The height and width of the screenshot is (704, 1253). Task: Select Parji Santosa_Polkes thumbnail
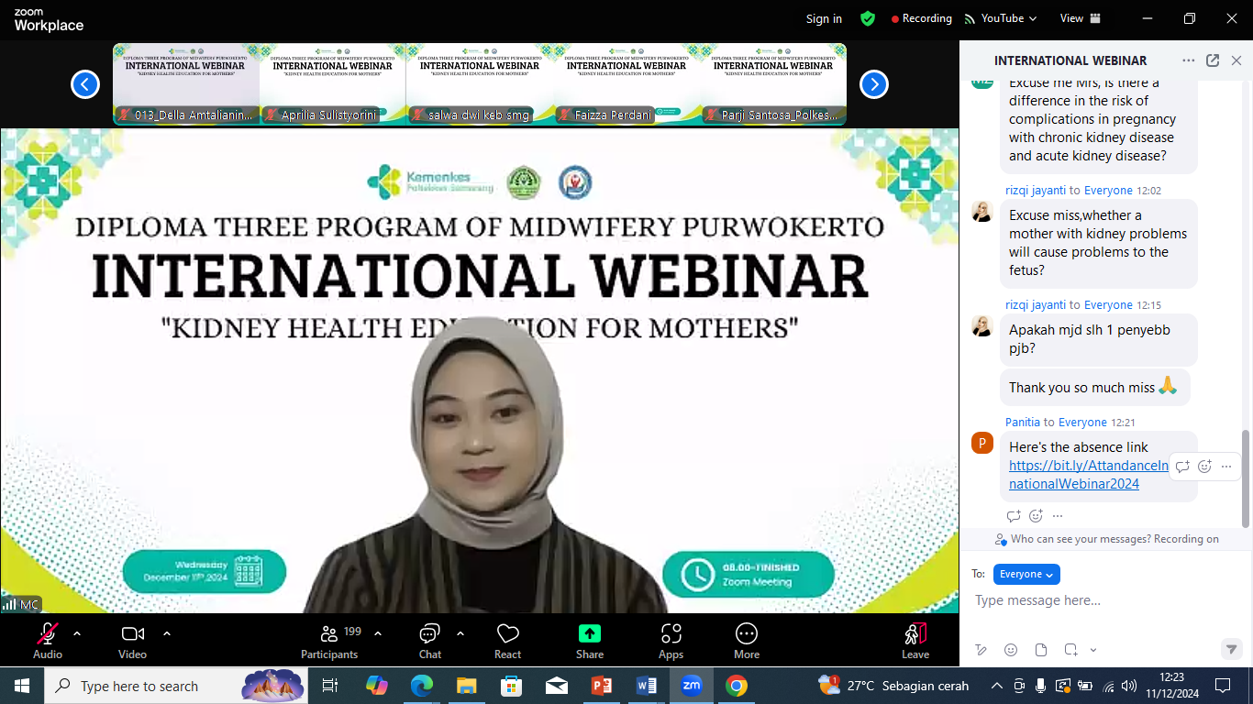pyautogui.click(x=773, y=83)
